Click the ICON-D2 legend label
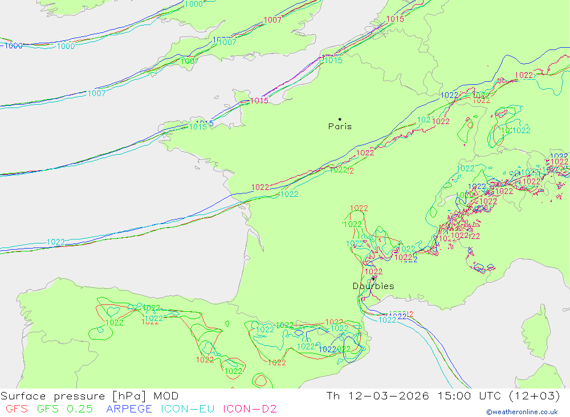The height and width of the screenshot is (417, 570). tap(250, 408)
